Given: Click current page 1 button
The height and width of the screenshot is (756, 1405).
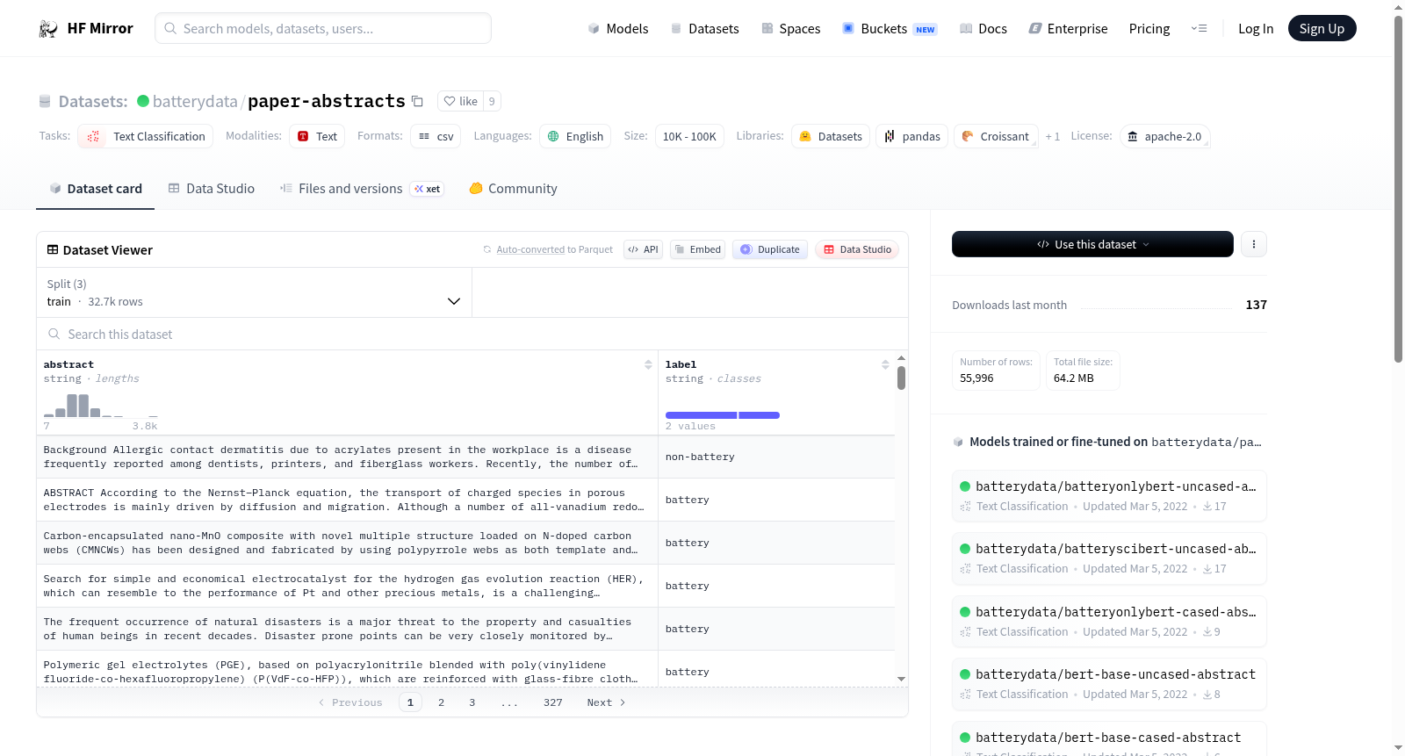Looking at the screenshot, I should pyautogui.click(x=410, y=702).
